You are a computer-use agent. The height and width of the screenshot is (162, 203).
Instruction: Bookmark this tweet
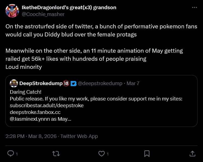tap(147, 154)
